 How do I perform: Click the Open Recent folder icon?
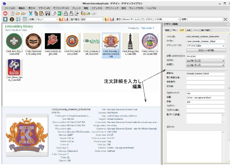(23, 13)
